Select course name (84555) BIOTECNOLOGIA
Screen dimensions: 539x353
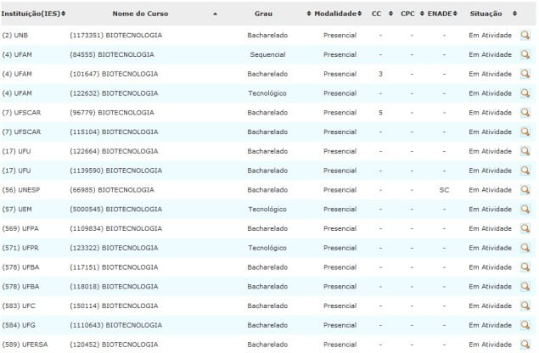[112, 54]
